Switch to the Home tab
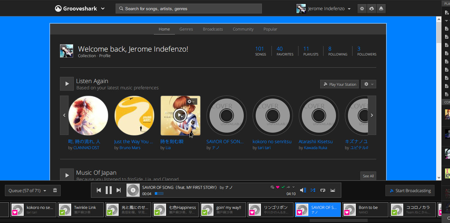Image resolution: width=450 pixels, height=223 pixels. (x=164, y=29)
